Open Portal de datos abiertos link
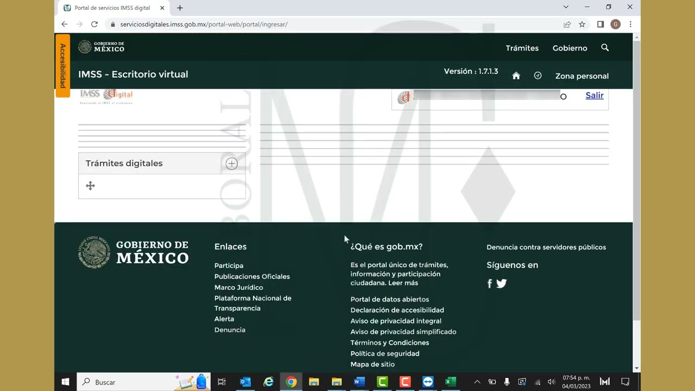 [390, 299]
